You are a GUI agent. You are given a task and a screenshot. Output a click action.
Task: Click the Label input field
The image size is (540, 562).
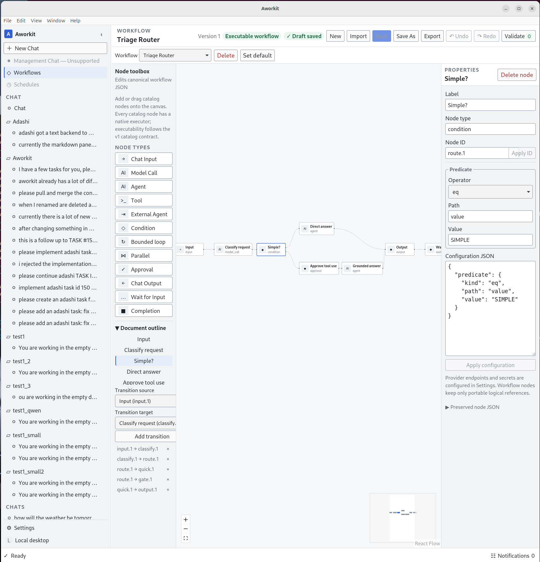point(490,105)
